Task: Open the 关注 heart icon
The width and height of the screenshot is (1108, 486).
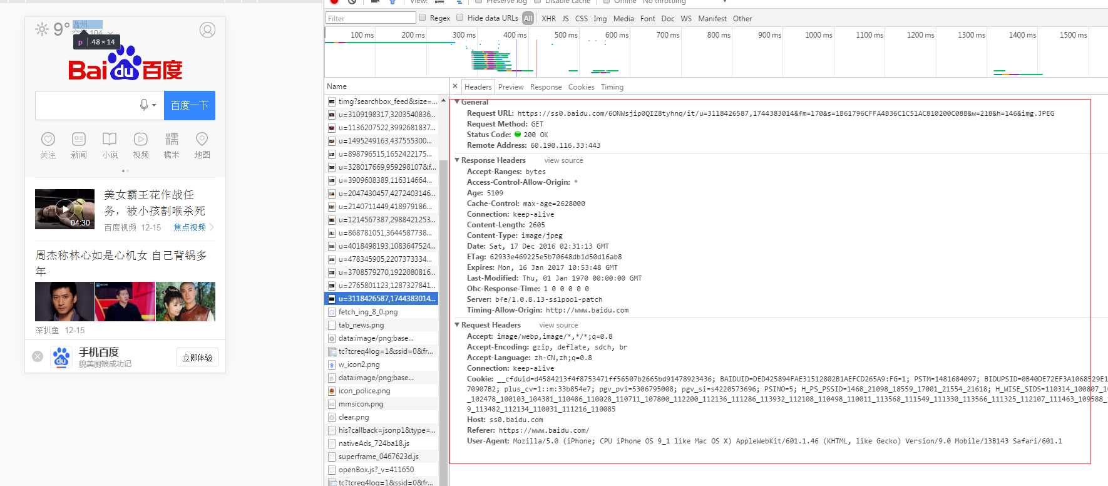Action: 48,139
